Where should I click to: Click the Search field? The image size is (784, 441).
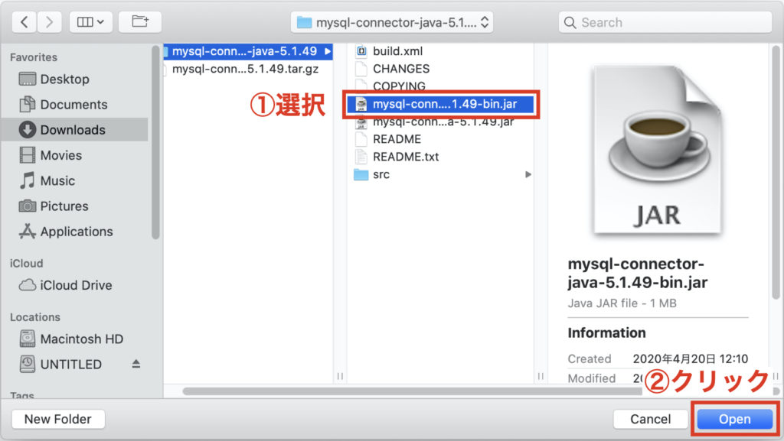tap(665, 22)
